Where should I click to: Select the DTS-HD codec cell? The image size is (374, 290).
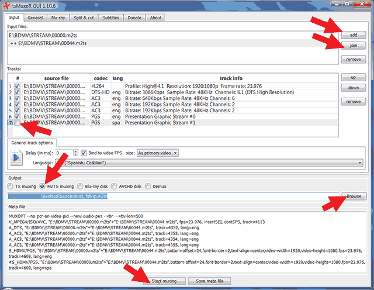pos(101,92)
